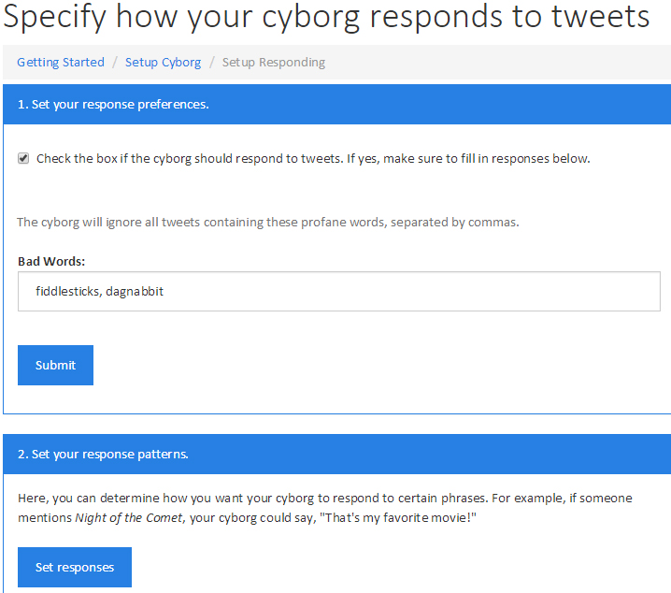Place cursor on 'fiddlesticks' in Bad Words
The image size is (671, 593).
(67, 292)
